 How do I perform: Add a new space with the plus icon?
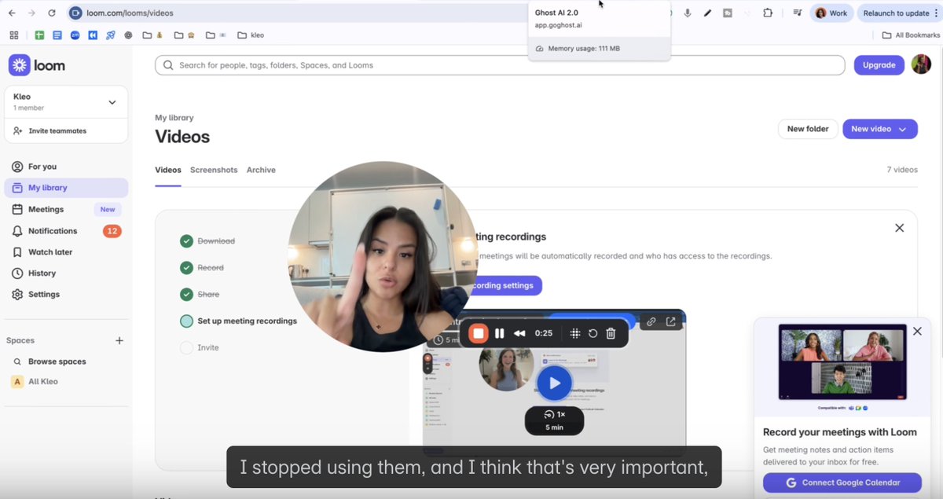pyautogui.click(x=119, y=340)
